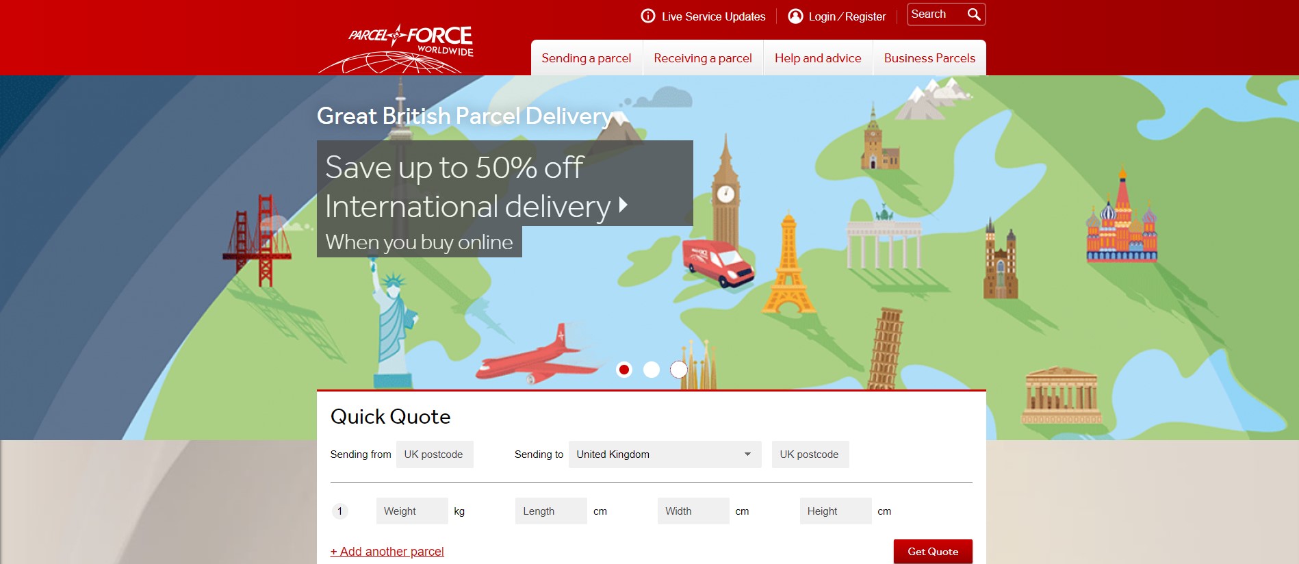Click the Weight input field
The image size is (1299, 564).
412,511
